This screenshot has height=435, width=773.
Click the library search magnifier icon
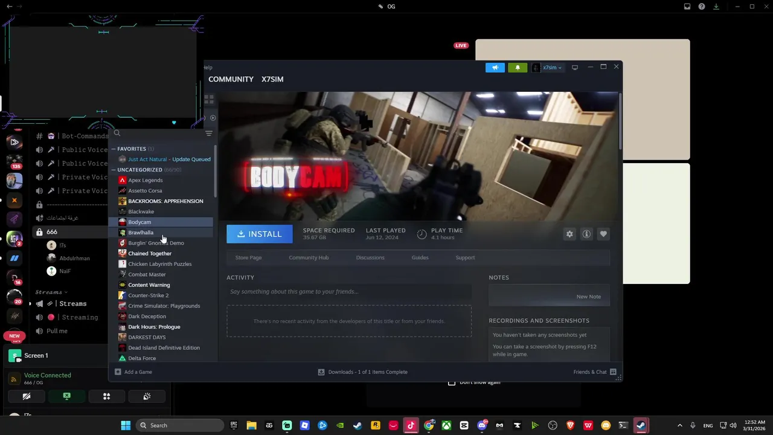pyautogui.click(x=117, y=133)
